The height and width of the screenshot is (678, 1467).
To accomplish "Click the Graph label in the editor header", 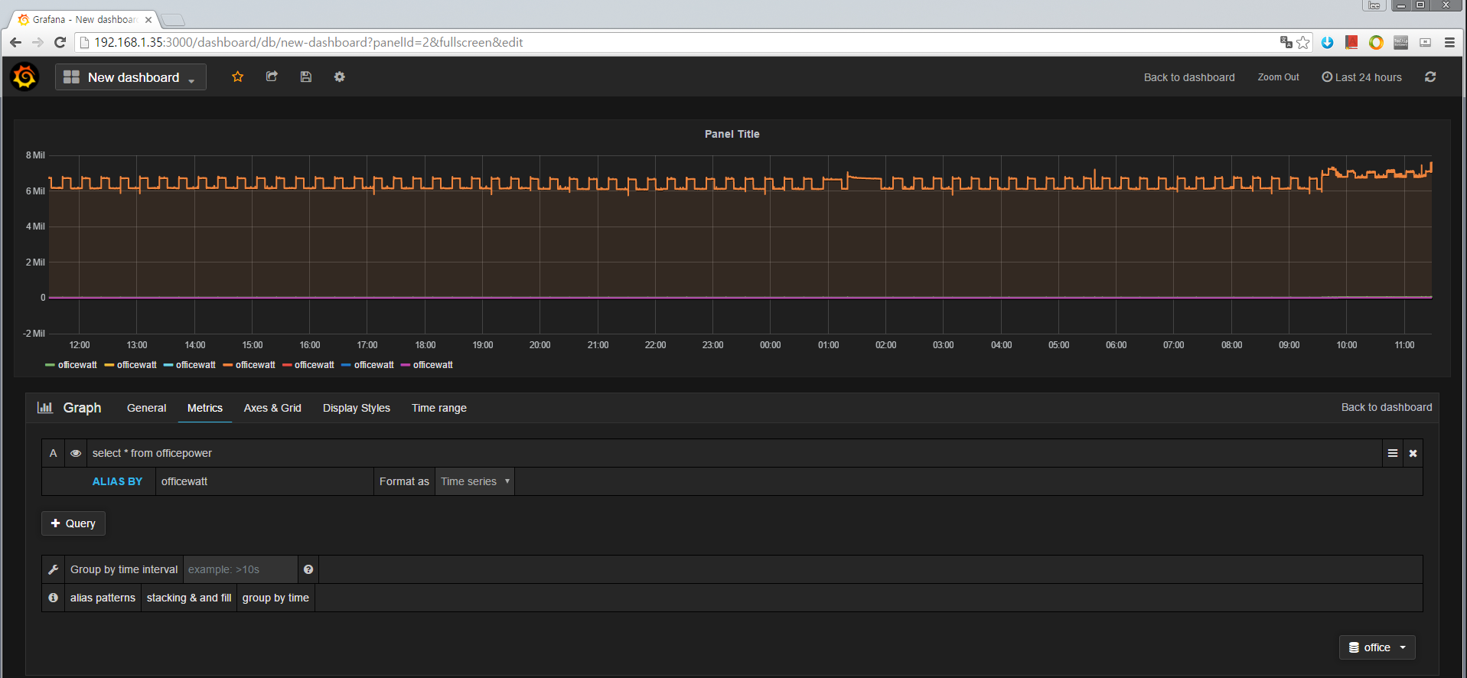I will [x=82, y=408].
